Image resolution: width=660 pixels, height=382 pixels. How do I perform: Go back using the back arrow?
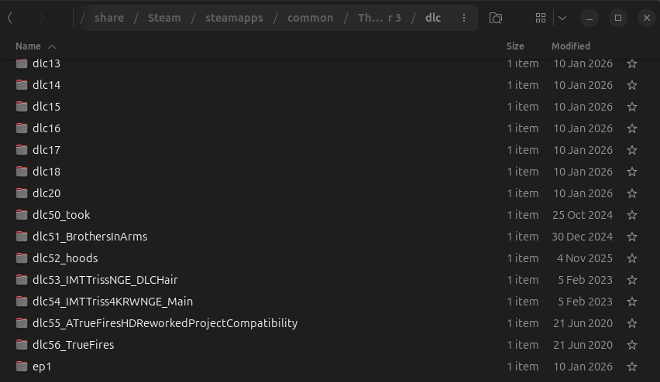(x=10, y=18)
